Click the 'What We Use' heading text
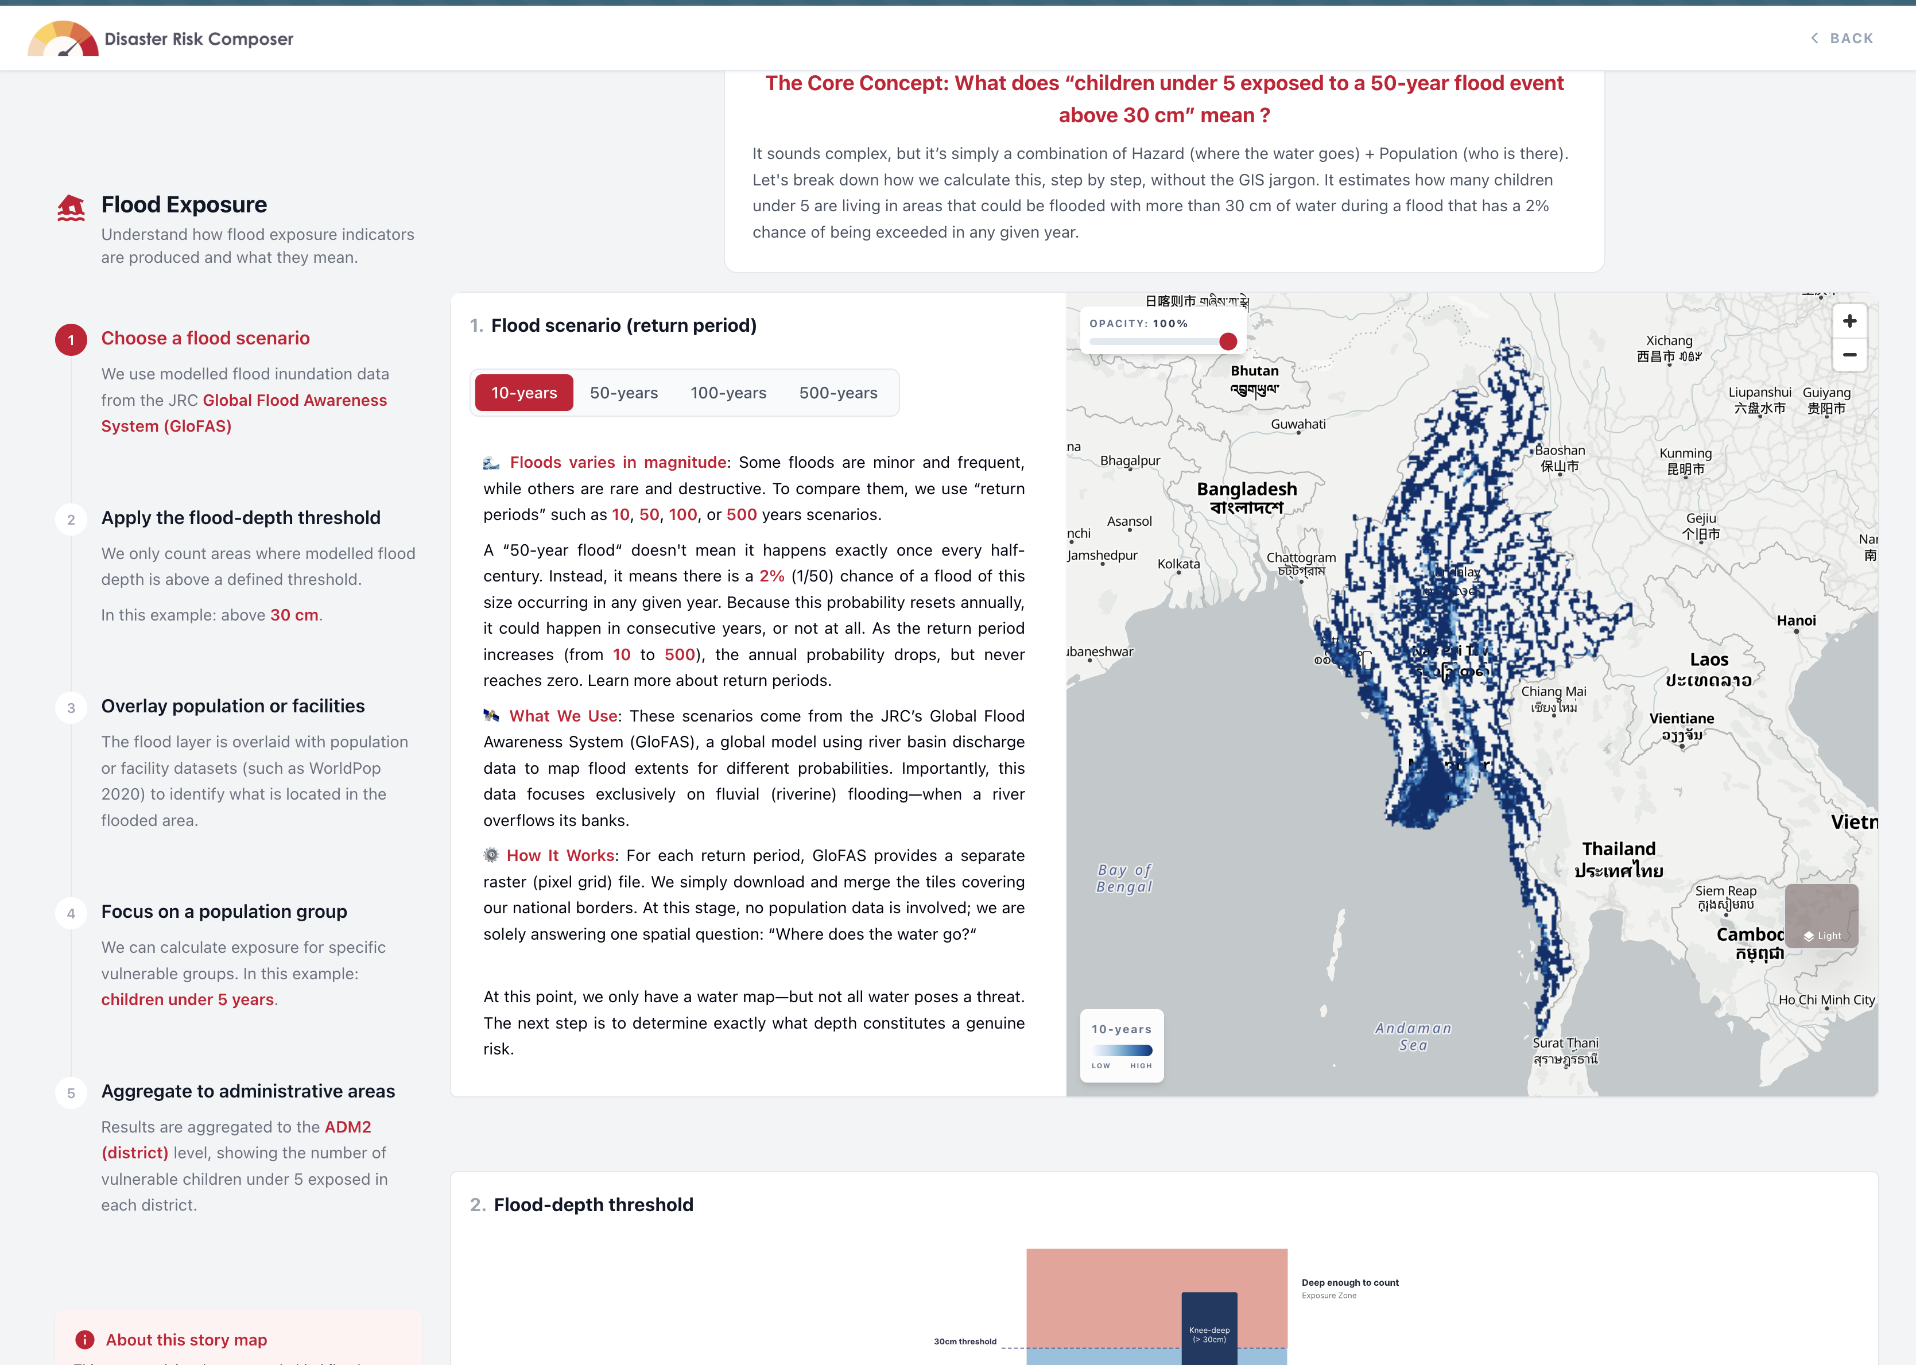 563,716
